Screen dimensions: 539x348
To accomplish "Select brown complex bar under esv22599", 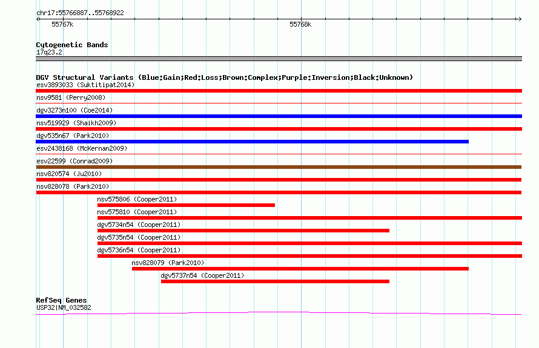I will pyautogui.click(x=279, y=167).
